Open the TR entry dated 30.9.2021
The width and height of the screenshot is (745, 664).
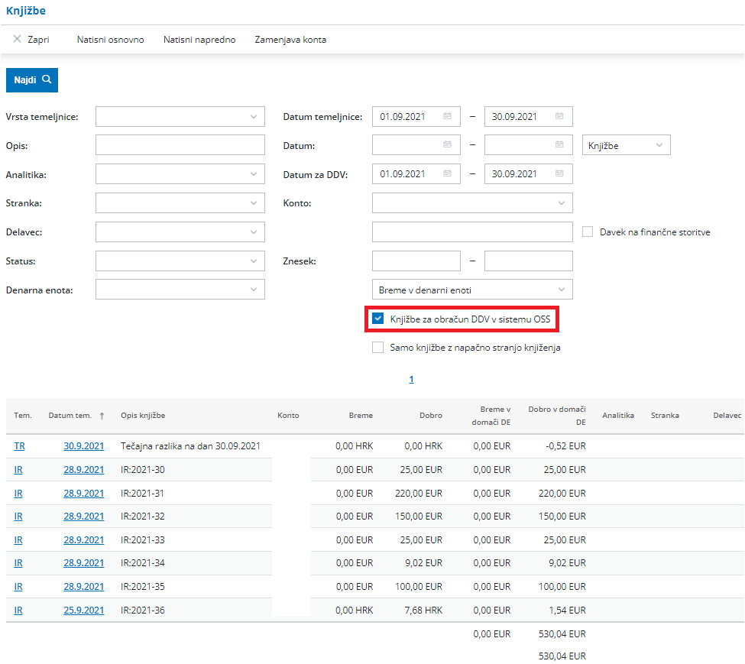click(19, 445)
